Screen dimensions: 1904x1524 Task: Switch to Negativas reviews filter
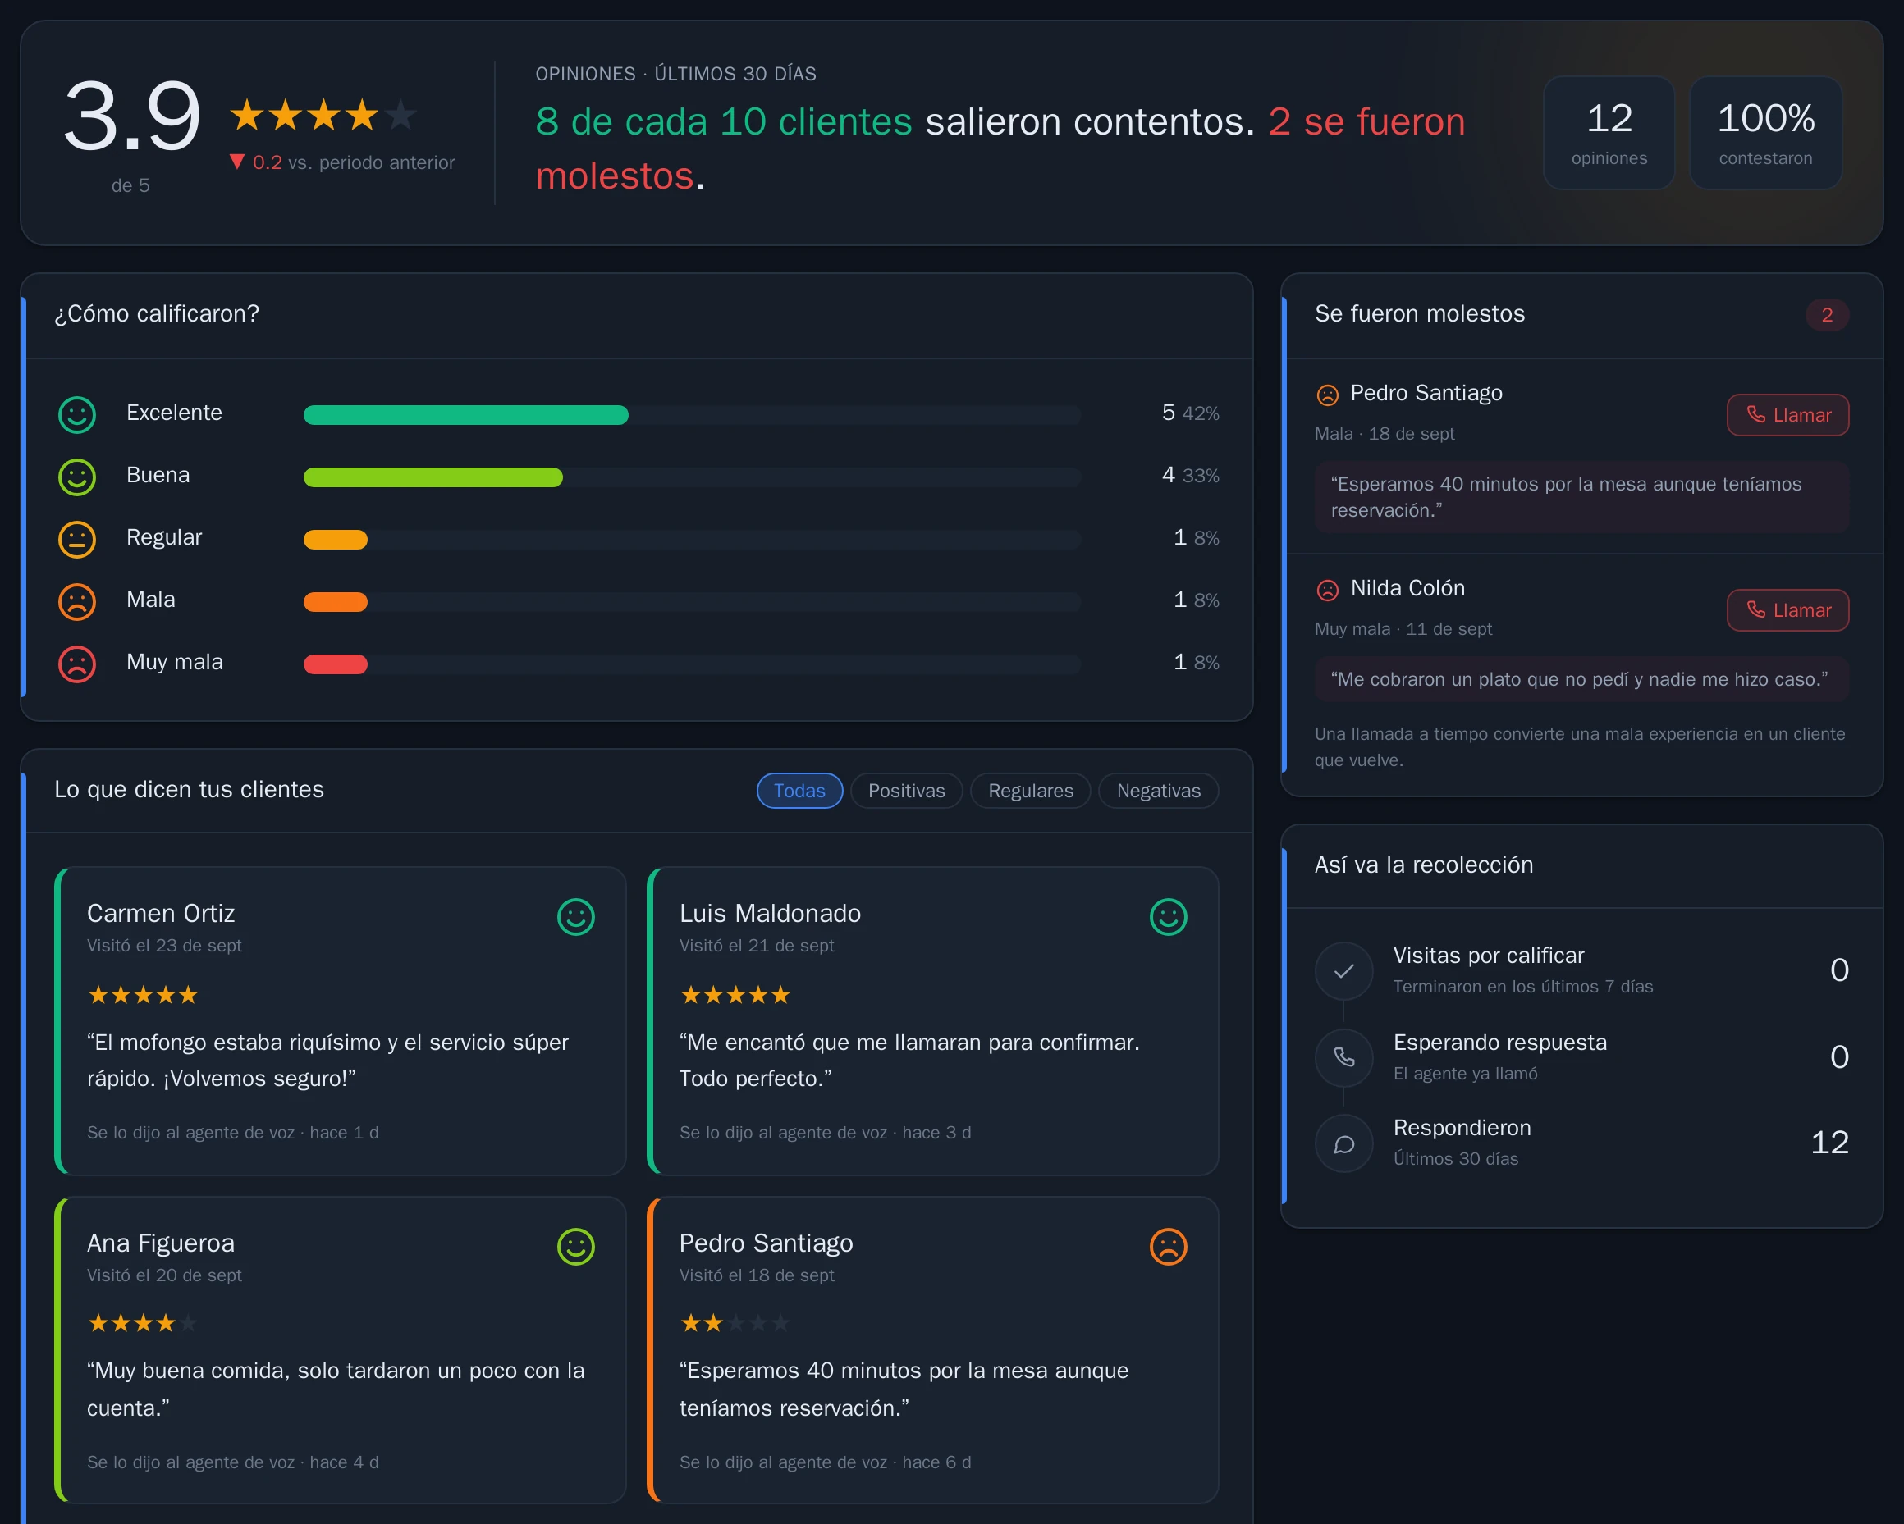1158,790
